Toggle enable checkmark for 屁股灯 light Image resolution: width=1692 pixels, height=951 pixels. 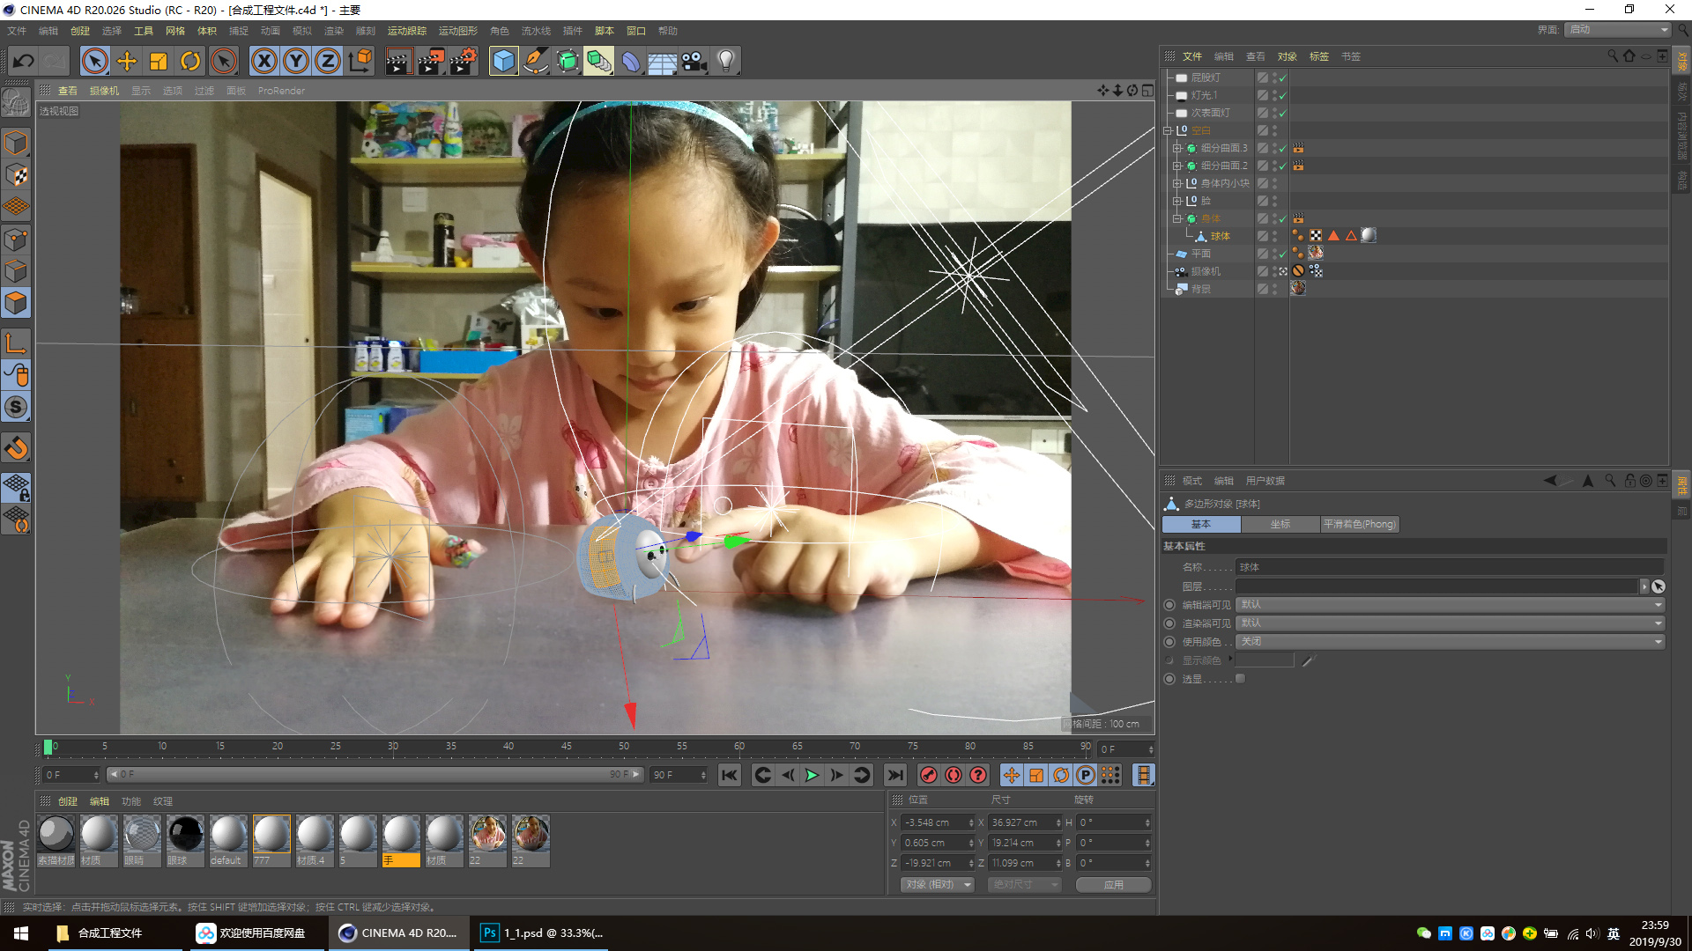(x=1283, y=77)
